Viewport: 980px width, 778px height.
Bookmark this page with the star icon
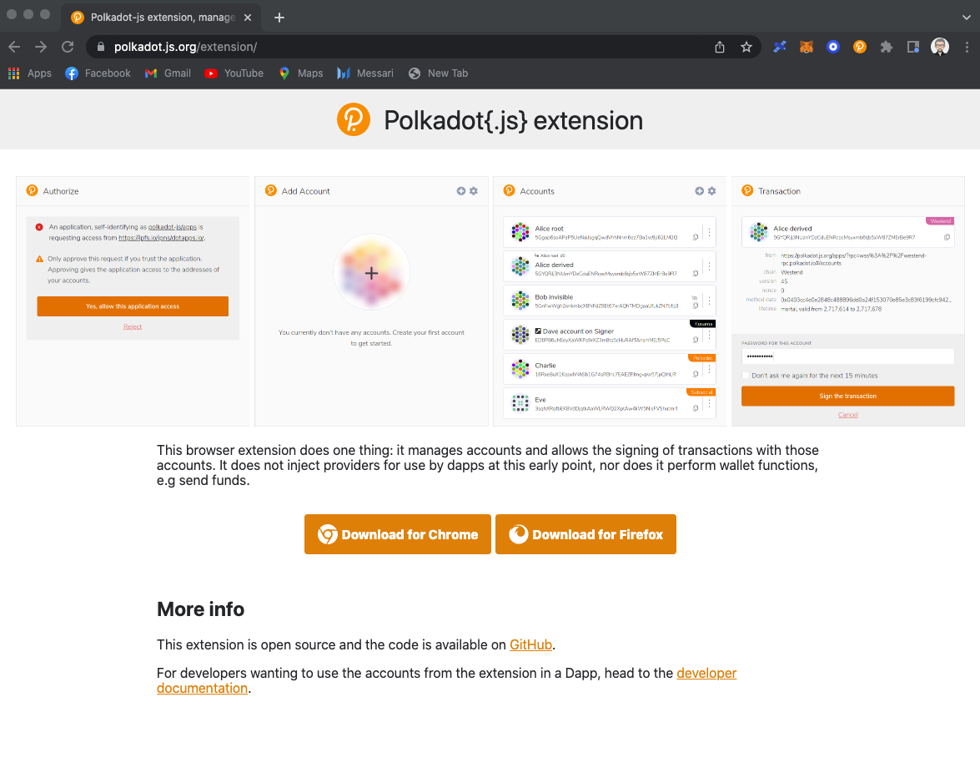coord(746,47)
